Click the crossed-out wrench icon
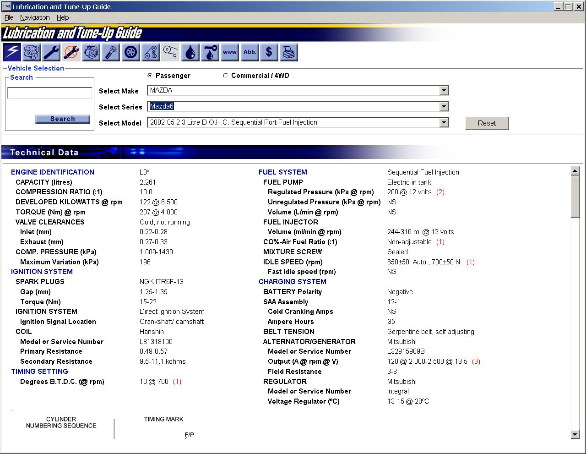Image resolution: width=586 pixels, height=454 pixels. 71,52
